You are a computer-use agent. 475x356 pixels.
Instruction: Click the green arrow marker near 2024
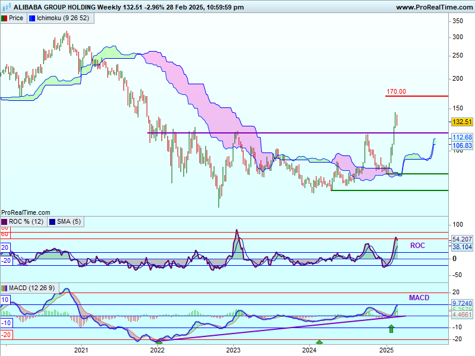(319, 342)
